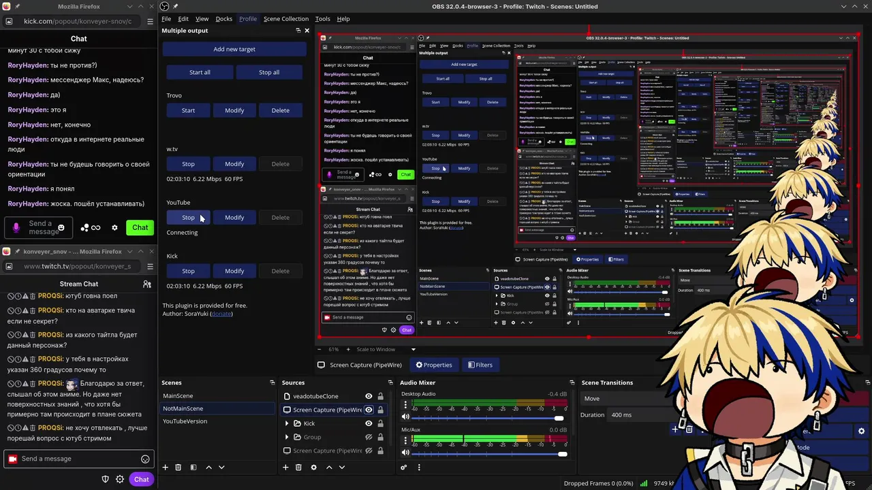Stop the Kick output stream
872x490 pixels.
[188, 271]
